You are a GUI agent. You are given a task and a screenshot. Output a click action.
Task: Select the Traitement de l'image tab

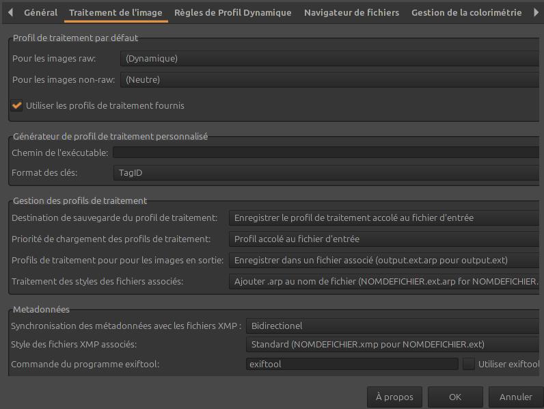[x=116, y=12]
